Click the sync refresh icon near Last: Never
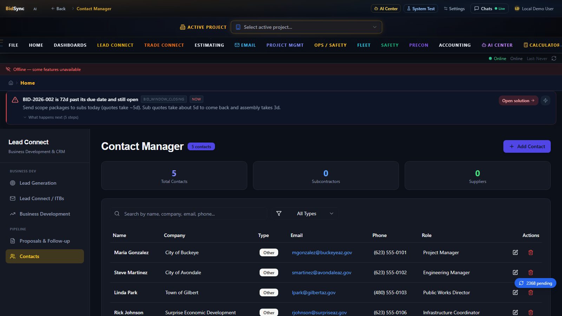Screen dimensions: 562x316 tap(554, 58)
